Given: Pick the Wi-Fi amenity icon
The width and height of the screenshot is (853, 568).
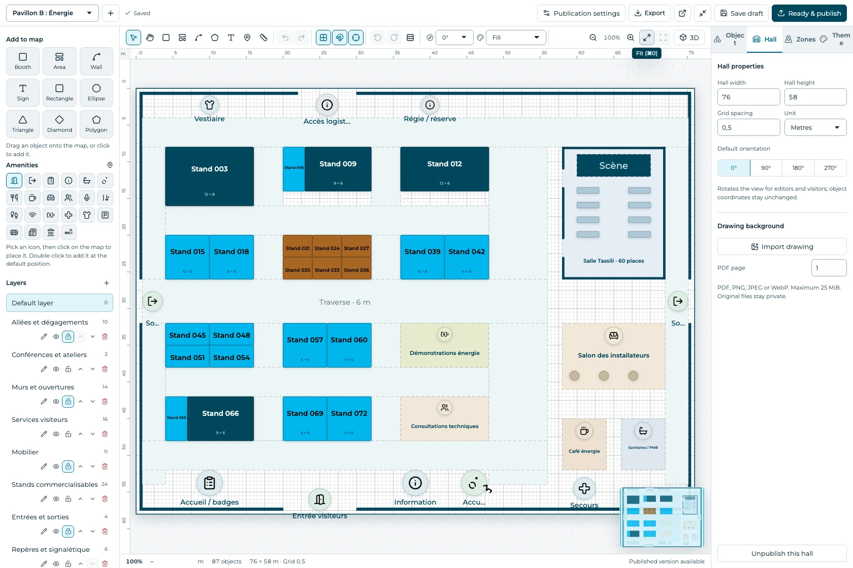Looking at the screenshot, I should click(x=32, y=215).
